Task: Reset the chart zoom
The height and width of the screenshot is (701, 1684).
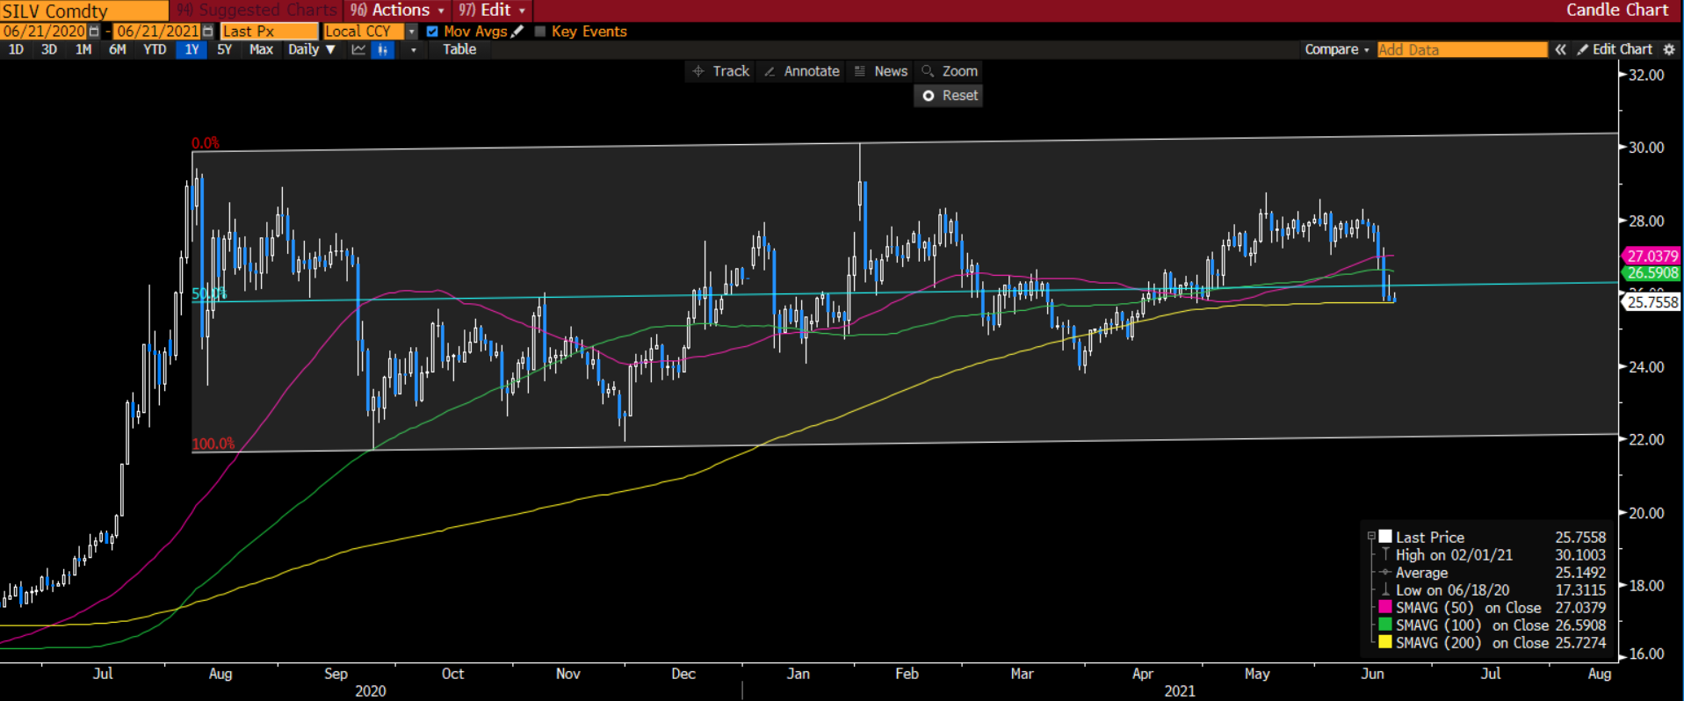Action: [x=949, y=96]
